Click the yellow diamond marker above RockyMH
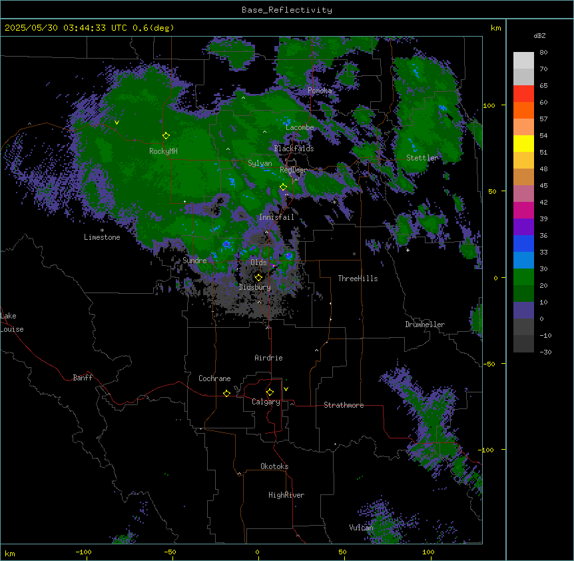This screenshot has height=561, width=574. (166, 135)
